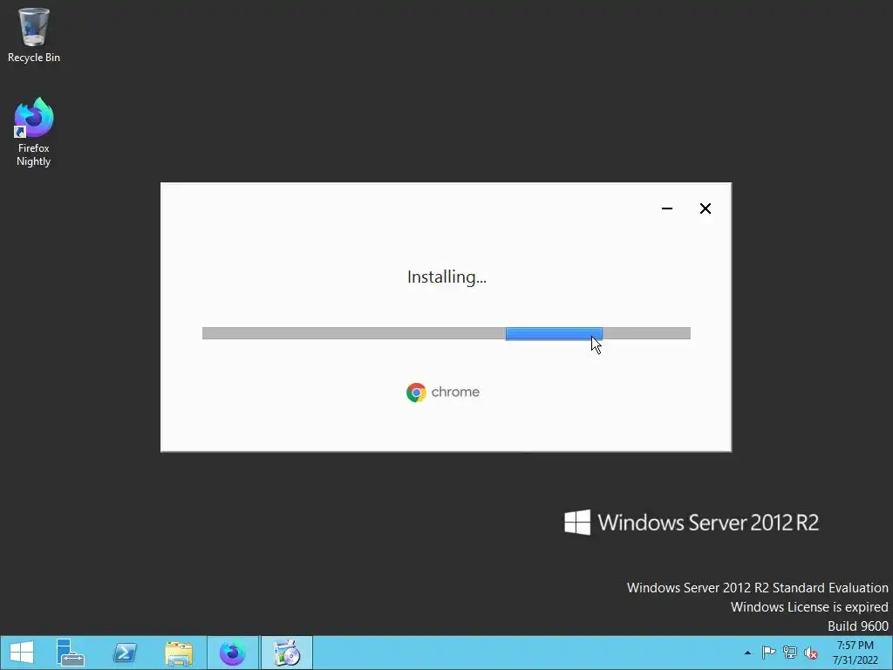Launch Server Manager from taskbar
Viewport: 893px width, 670px height.
pos(71,653)
